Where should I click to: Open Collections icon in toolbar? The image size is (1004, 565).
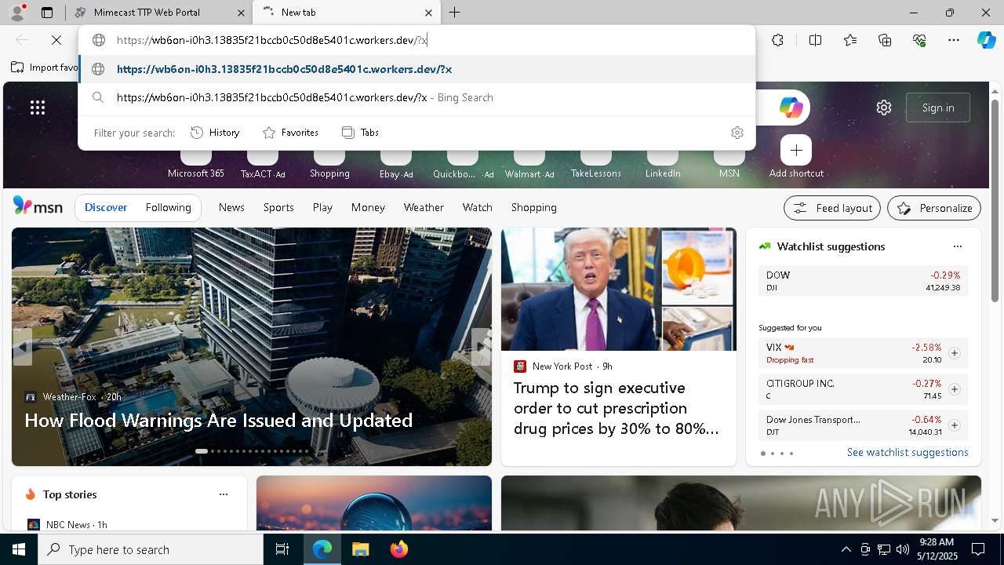(x=885, y=40)
